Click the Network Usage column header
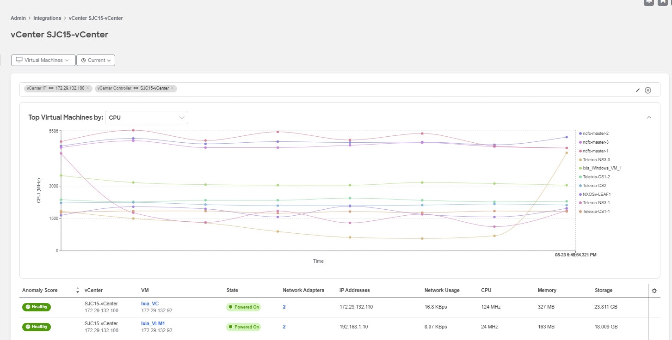 tap(442, 291)
